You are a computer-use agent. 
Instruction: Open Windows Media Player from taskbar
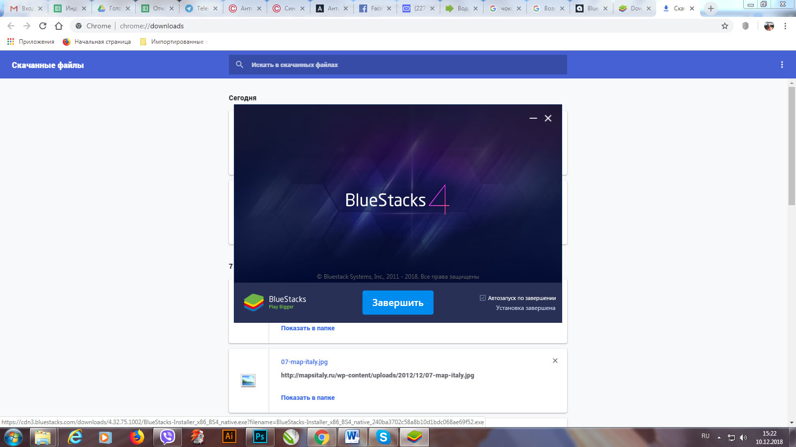tap(105, 437)
